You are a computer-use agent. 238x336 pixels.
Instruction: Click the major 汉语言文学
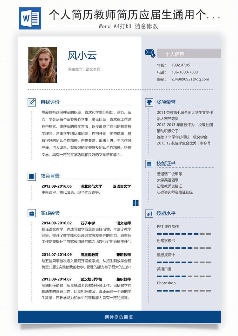tap(122, 186)
